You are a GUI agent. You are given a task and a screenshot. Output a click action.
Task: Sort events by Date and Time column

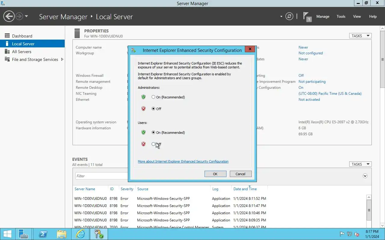coord(245,189)
